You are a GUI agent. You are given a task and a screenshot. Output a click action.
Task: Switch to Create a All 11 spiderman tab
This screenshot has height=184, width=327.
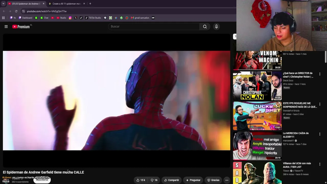point(66,4)
